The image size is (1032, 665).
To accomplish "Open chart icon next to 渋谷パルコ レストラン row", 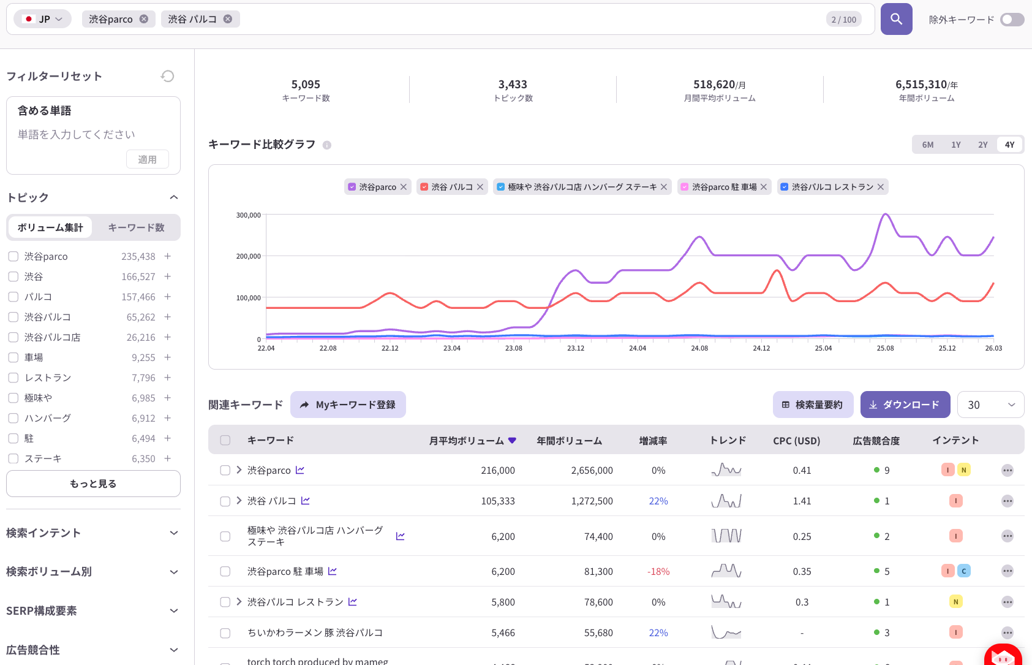I will tap(353, 602).
